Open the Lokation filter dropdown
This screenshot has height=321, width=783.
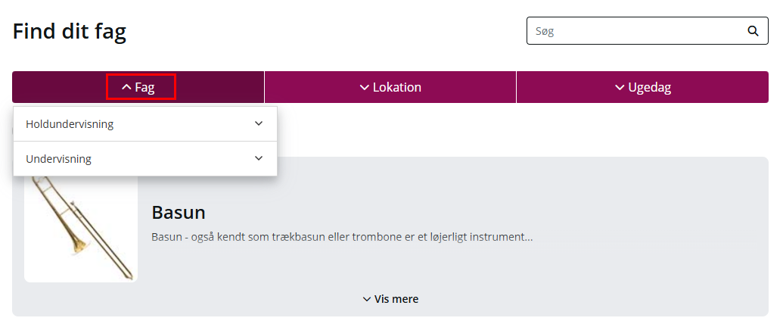pyautogui.click(x=390, y=88)
